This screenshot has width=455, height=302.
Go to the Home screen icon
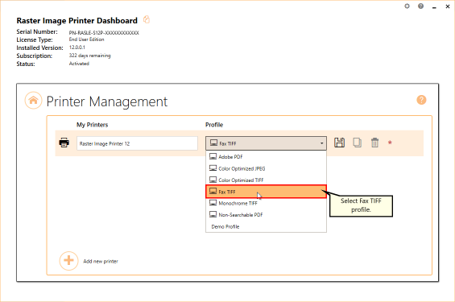pos(33,101)
